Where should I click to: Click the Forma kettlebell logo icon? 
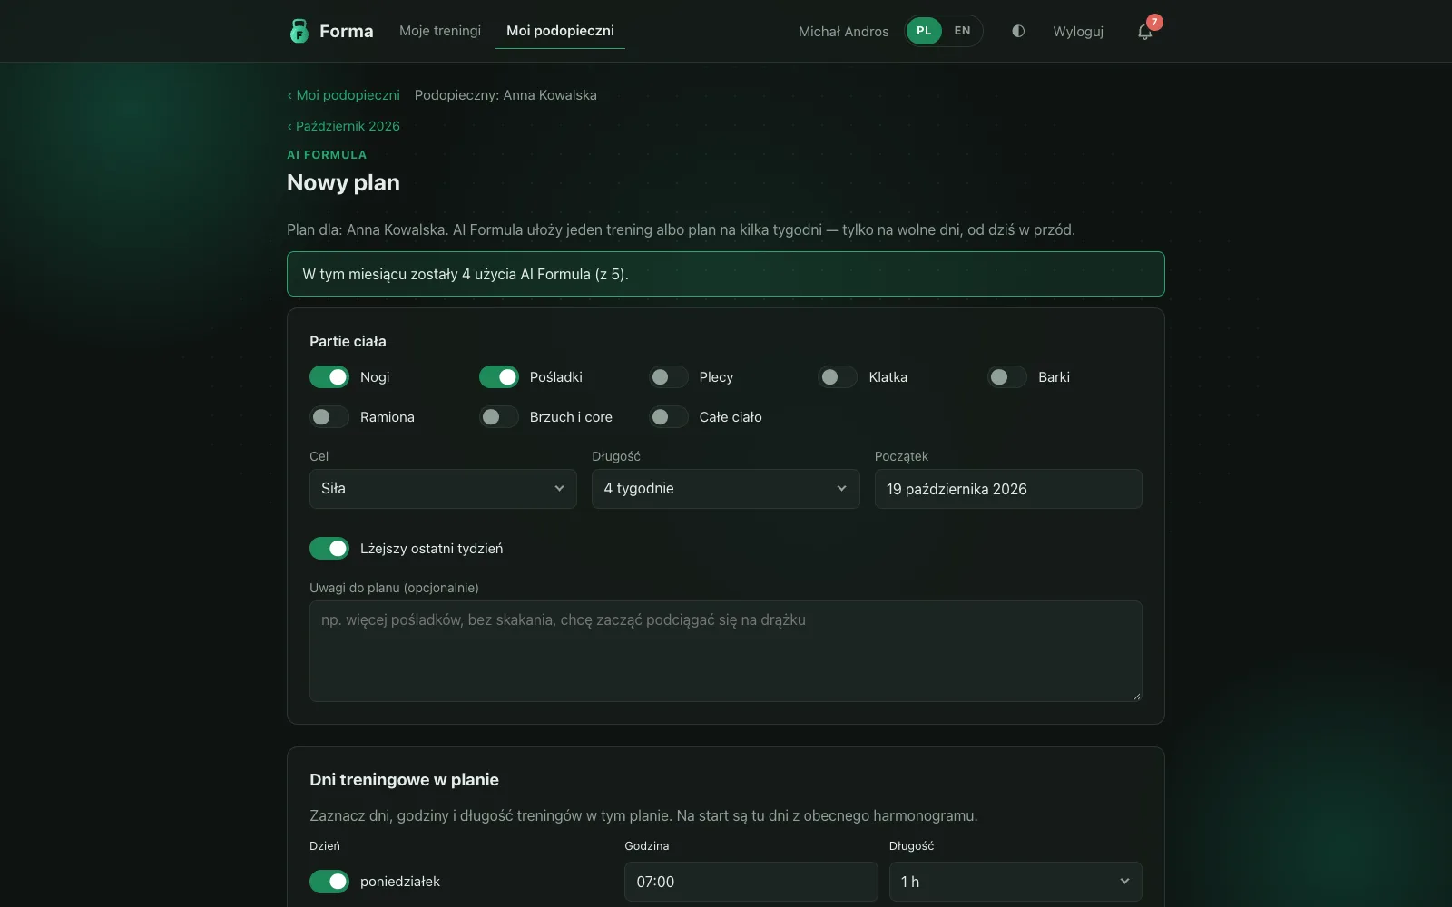[x=299, y=31]
